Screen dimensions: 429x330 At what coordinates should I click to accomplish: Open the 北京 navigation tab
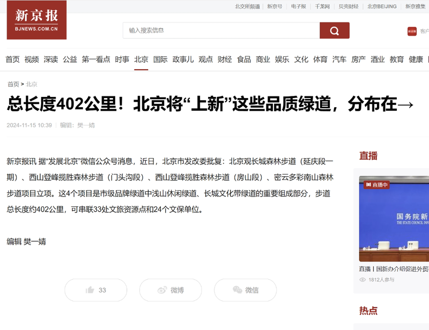click(x=141, y=59)
